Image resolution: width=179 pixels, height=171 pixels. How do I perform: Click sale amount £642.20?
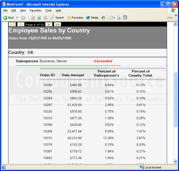click(x=76, y=98)
